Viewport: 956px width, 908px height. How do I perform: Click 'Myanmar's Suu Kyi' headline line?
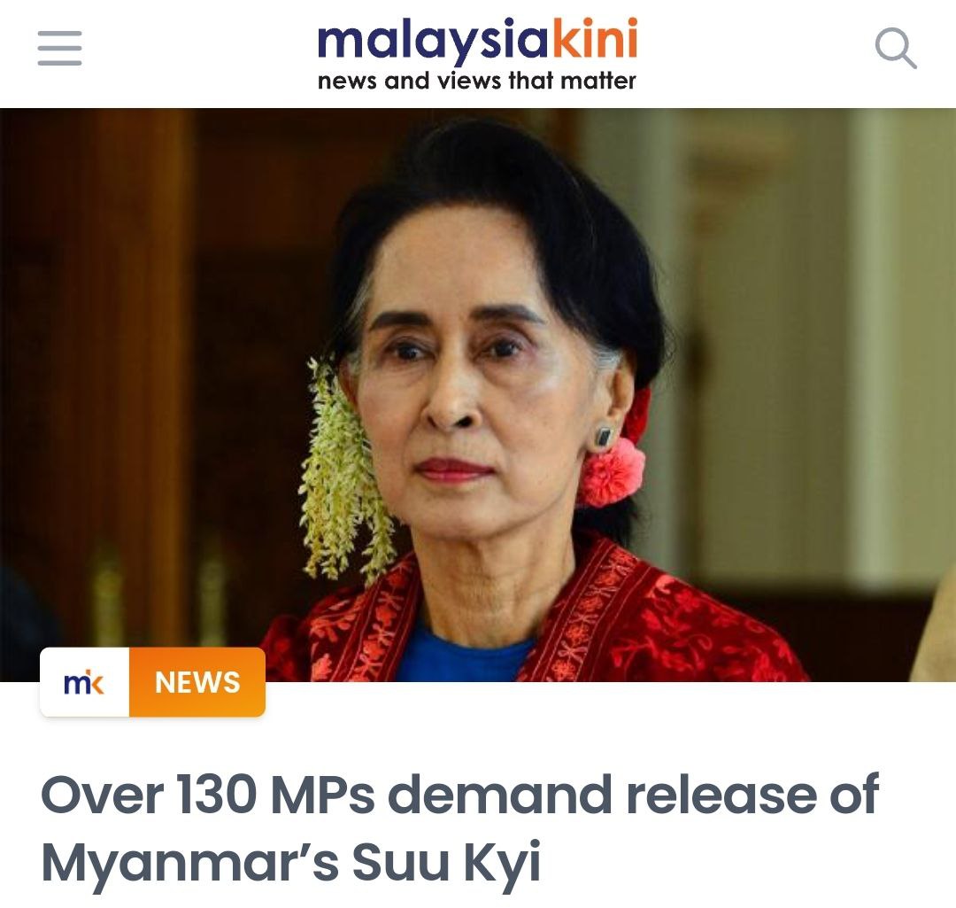tap(291, 862)
